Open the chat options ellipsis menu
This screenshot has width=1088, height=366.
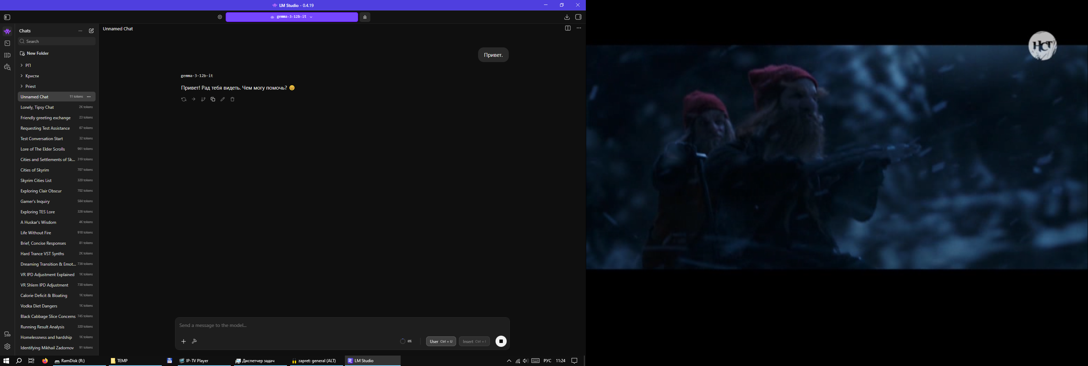(579, 28)
